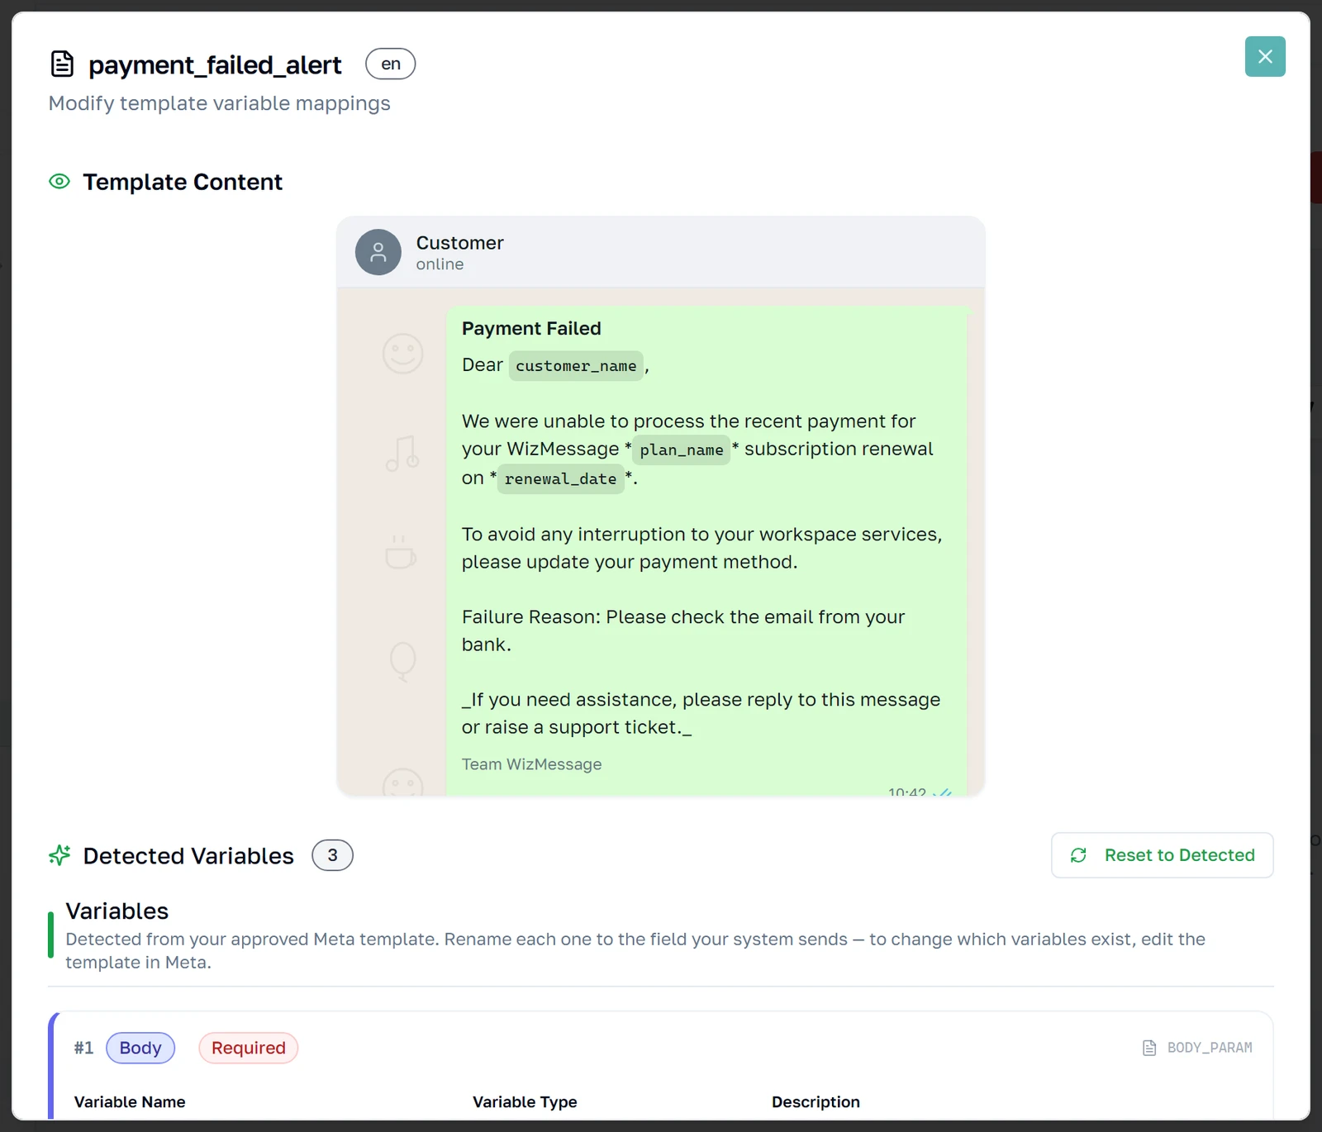
Task: Select the renewal_date variable chip
Action: (560, 478)
